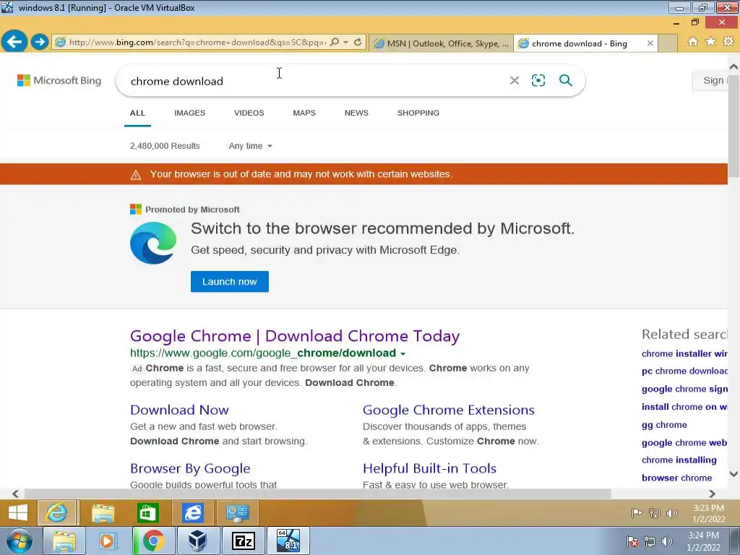Open Google Chrome Extensions link
Image resolution: width=740 pixels, height=555 pixels.
pyautogui.click(x=448, y=410)
